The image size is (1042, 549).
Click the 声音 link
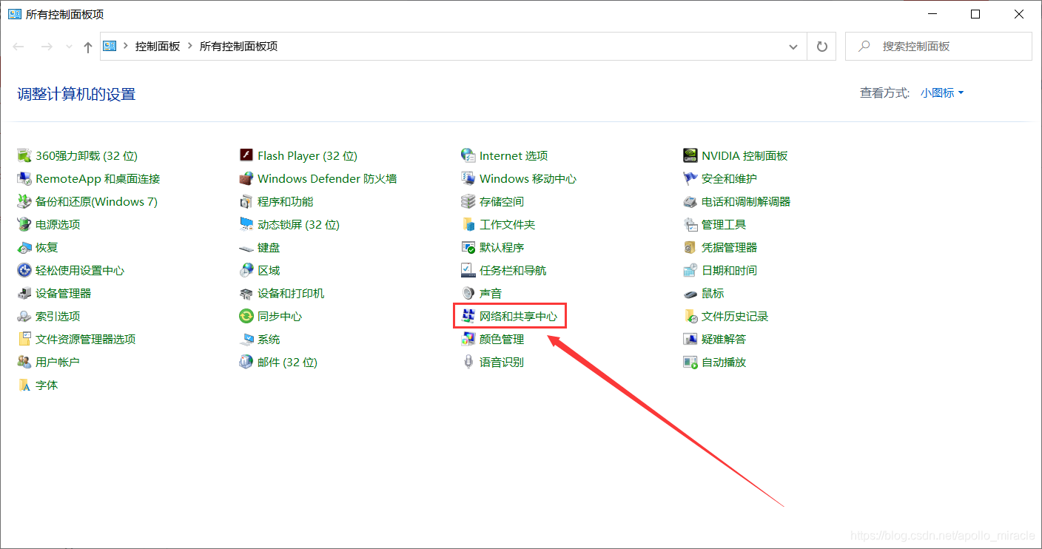(491, 293)
